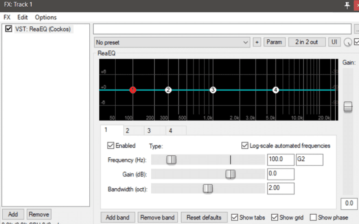Image resolution: width=359 pixels, height=224 pixels.
Task: Toggle the VST: ReaEQ bypass checkbox
Action: pos(9,29)
